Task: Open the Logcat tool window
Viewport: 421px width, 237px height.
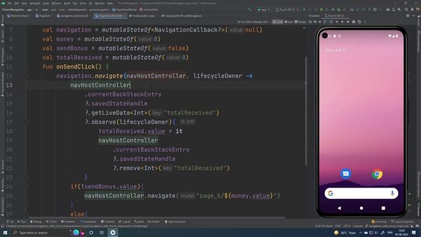Action: coord(124,222)
